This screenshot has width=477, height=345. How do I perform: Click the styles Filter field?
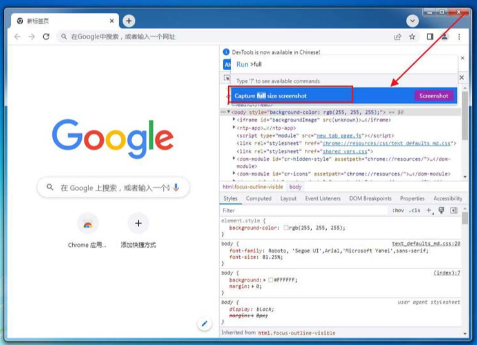coord(304,210)
